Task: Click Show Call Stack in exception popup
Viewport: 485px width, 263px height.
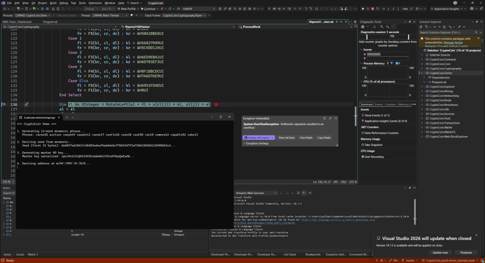Action: coord(287,137)
